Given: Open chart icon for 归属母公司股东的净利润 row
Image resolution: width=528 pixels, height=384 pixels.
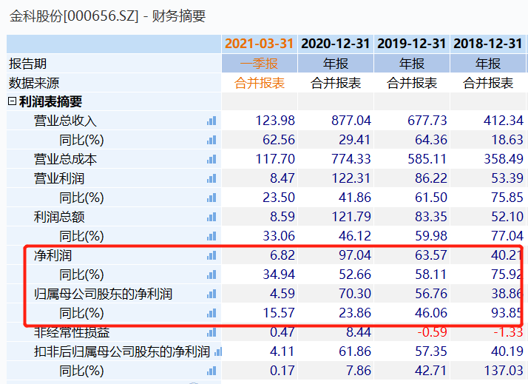Looking at the screenshot, I should tap(211, 294).
